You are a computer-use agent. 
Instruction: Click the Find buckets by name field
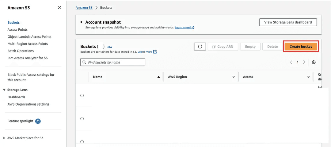113,62
